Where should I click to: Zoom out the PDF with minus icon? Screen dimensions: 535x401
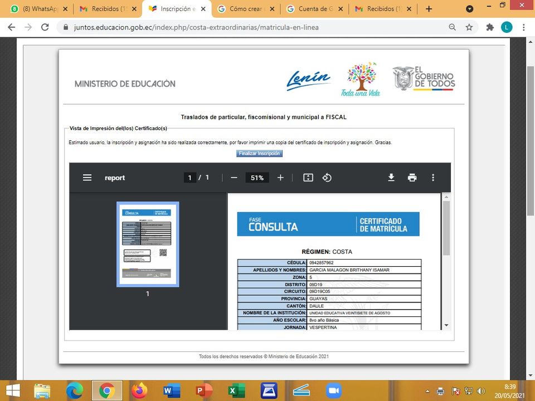tap(234, 178)
